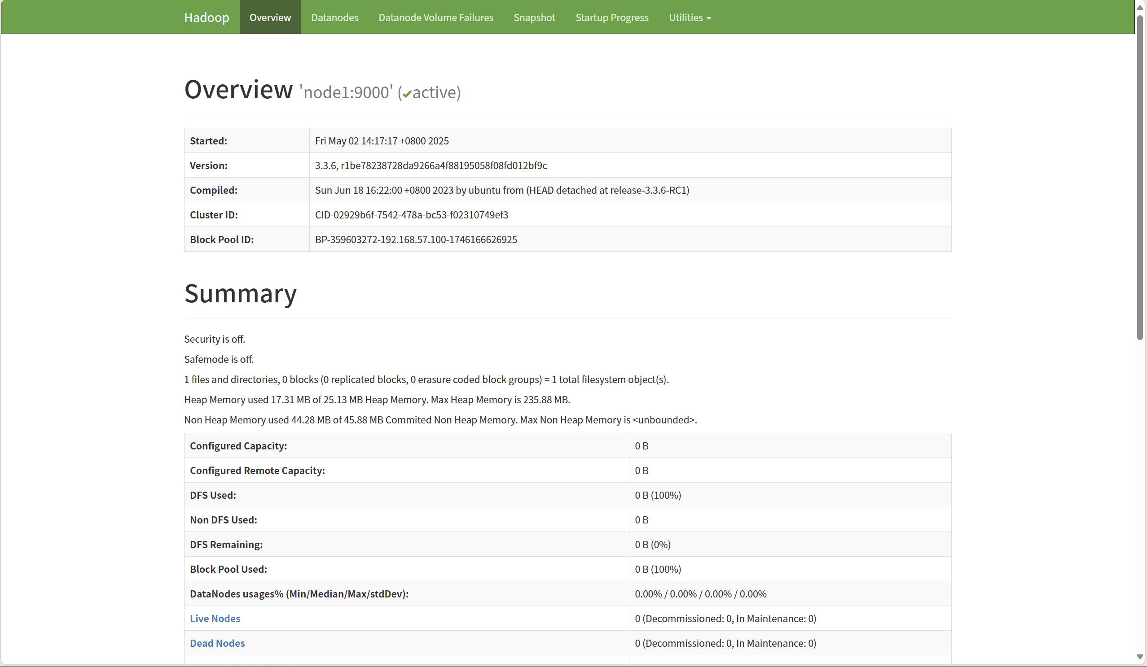Follow the Dead Nodes link

[217, 643]
